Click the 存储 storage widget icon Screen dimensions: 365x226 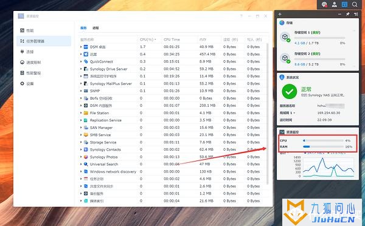282,22
